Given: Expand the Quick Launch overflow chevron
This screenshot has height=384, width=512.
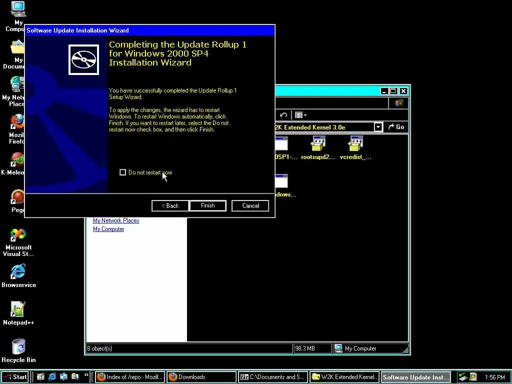Looking at the screenshot, I should pyautogui.click(x=86, y=375).
